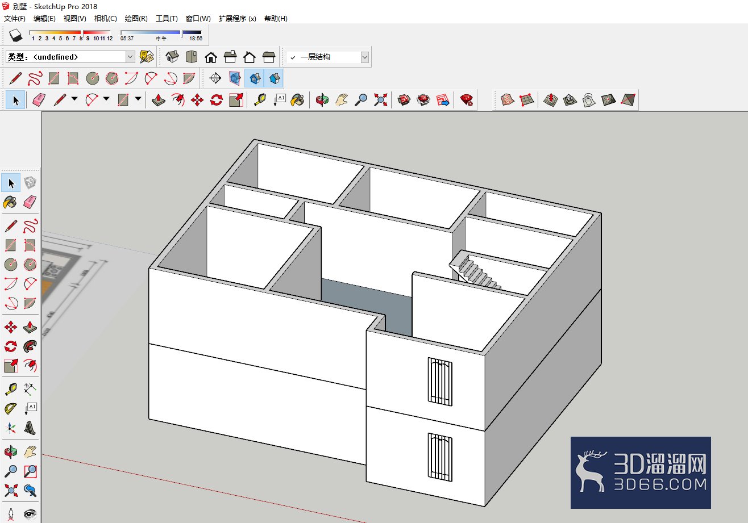The height and width of the screenshot is (523, 748).
Task: Select the Protractor tool in the left toolbar
Action: tap(11, 408)
